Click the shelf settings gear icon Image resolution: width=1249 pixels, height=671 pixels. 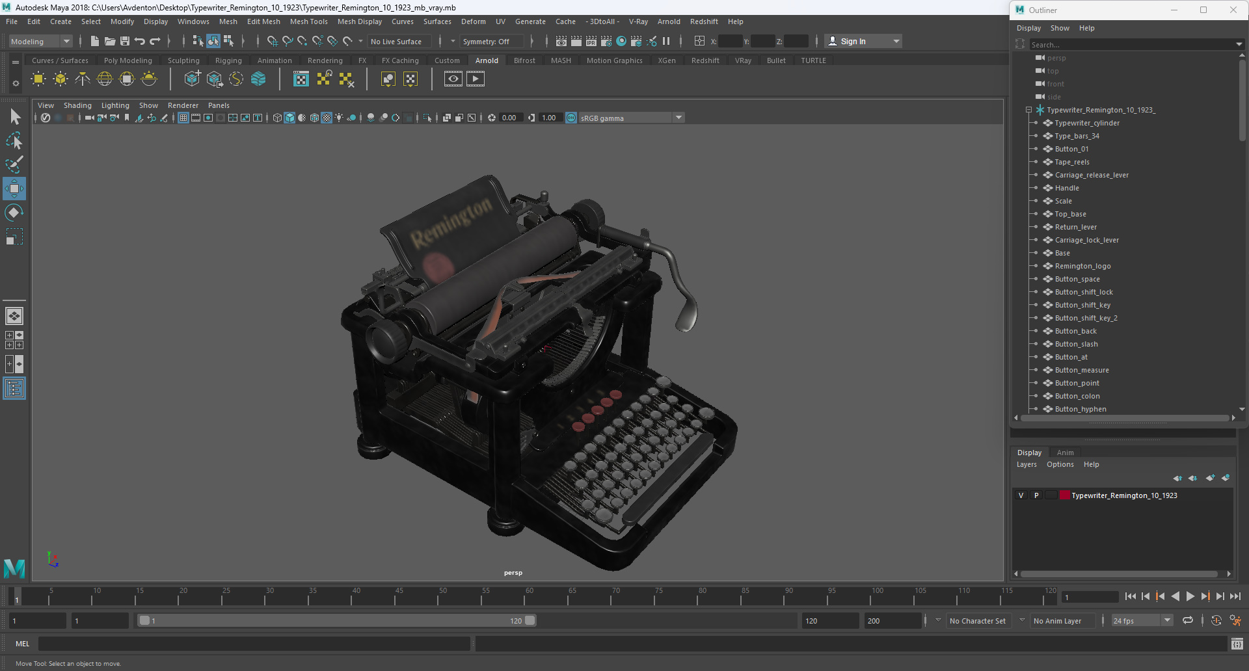[x=16, y=83]
